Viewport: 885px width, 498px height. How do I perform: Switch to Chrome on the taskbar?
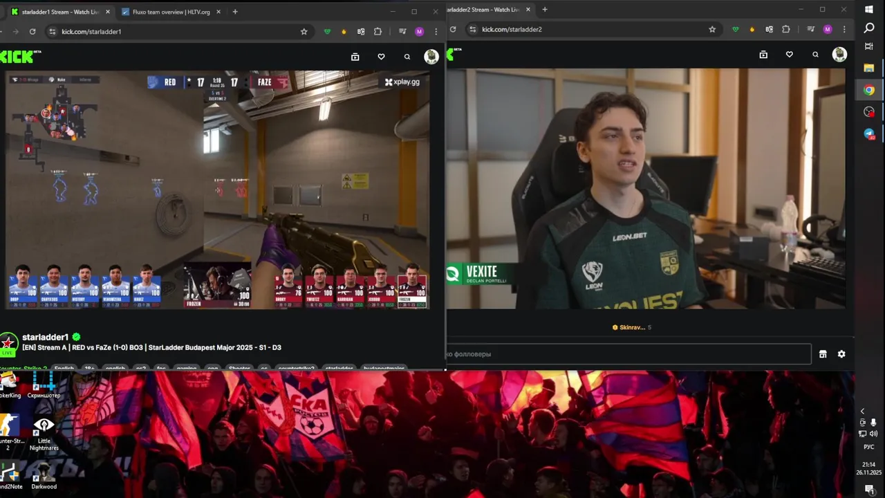pyautogui.click(x=869, y=90)
